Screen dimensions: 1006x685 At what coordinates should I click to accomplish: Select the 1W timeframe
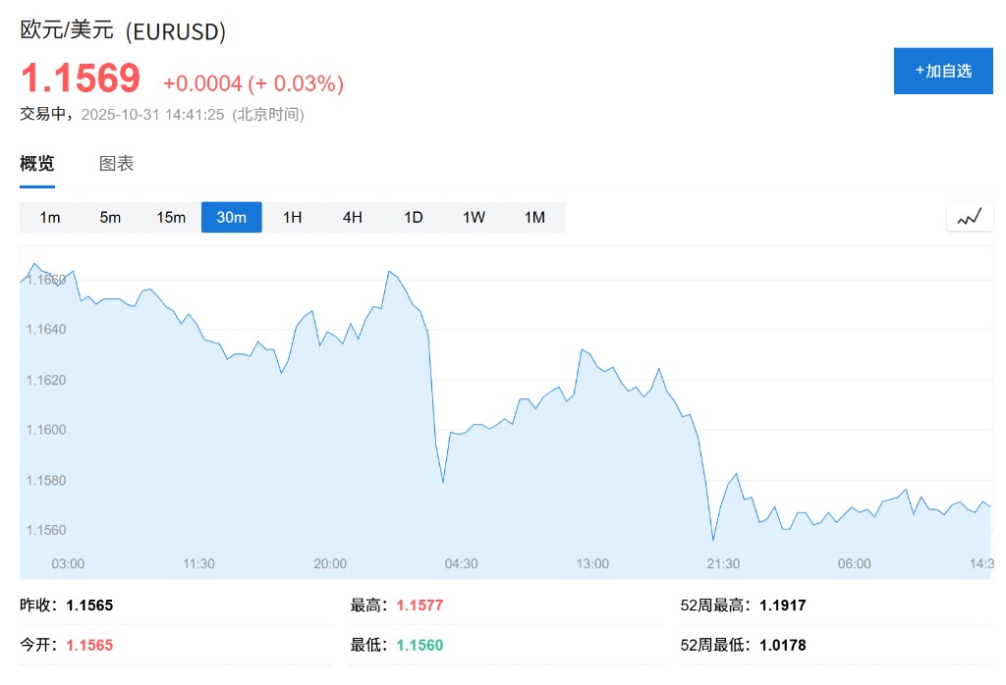[x=475, y=217]
